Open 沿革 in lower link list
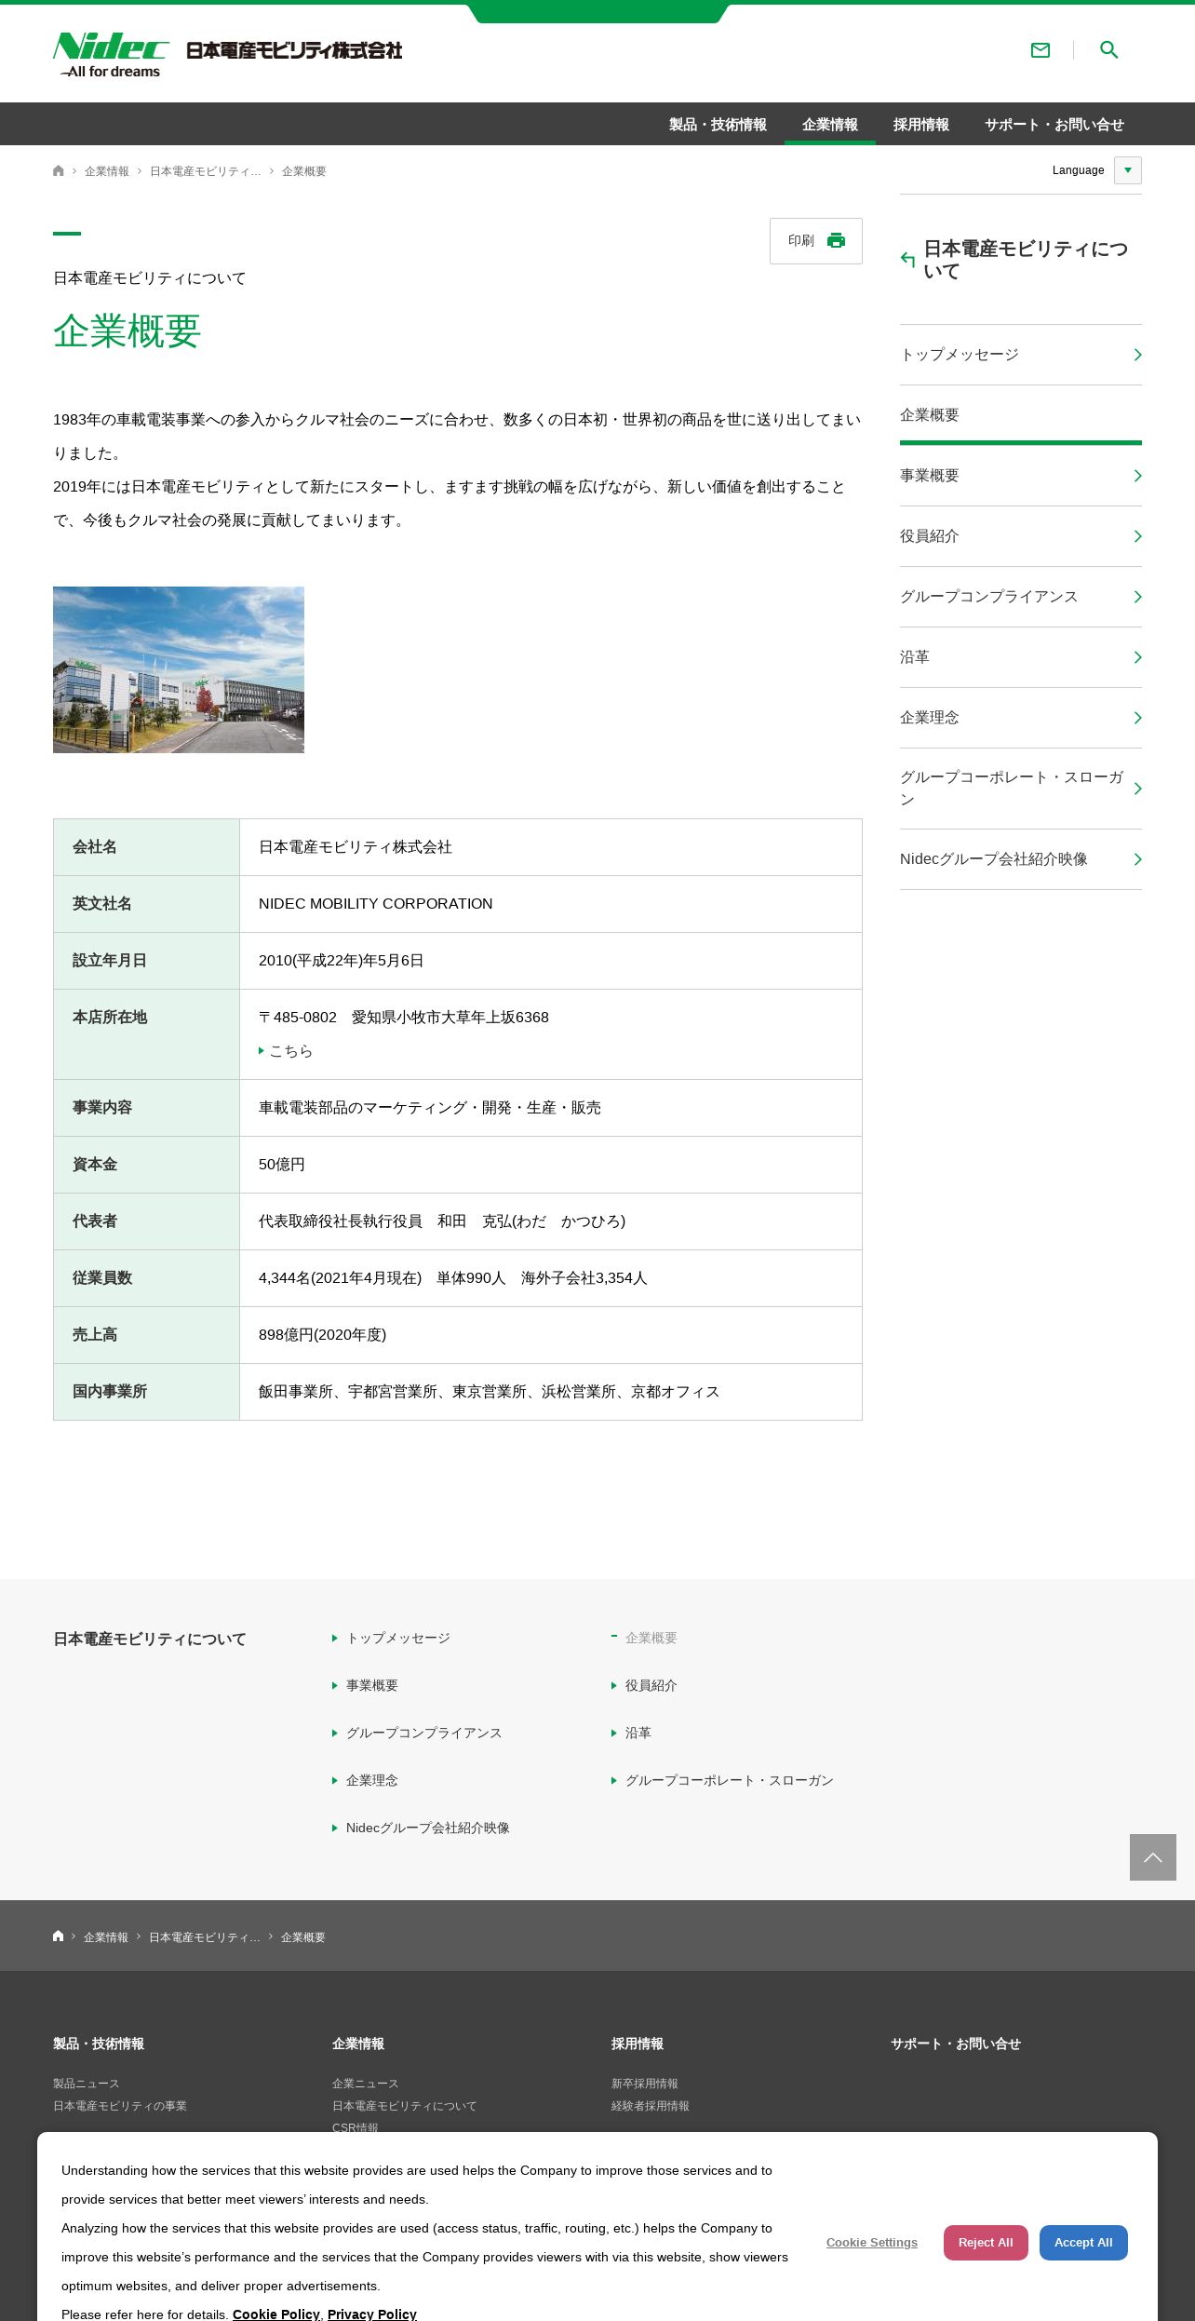The width and height of the screenshot is (1195, 2321). click(x=638, y=1733)
